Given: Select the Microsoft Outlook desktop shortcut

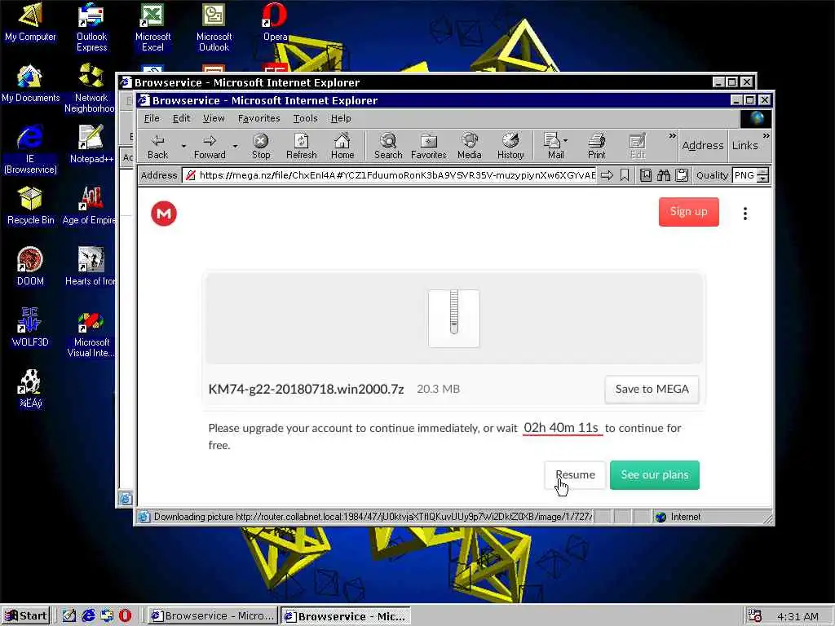Looking at the screenshot, I should 214,27.
